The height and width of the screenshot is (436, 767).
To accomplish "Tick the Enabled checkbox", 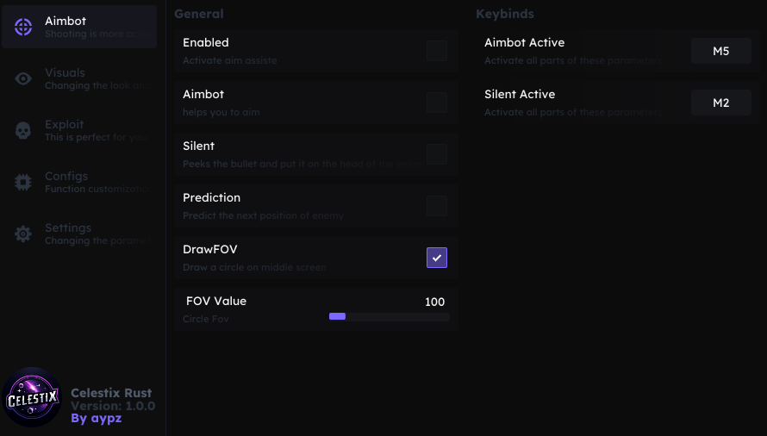I will (x=437, y=51).
